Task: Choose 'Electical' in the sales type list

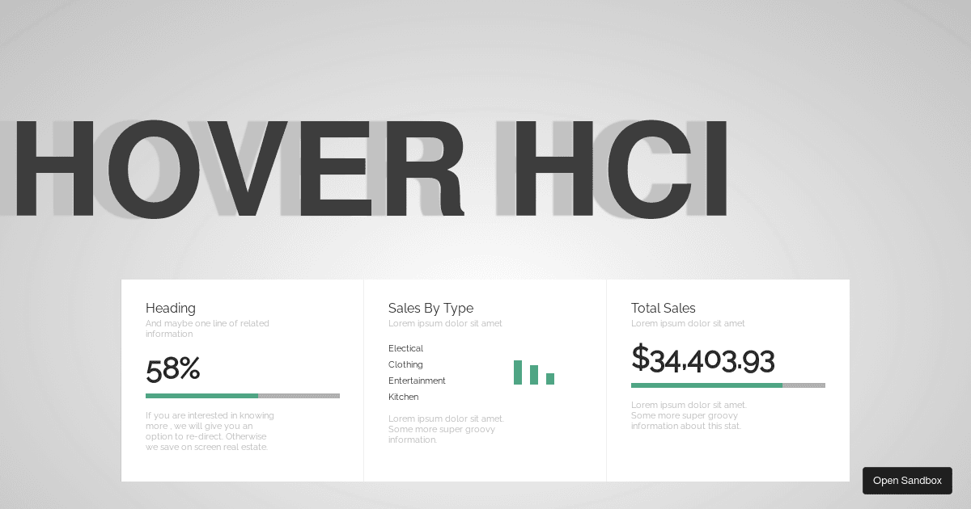Action: (x=405, y=348)
